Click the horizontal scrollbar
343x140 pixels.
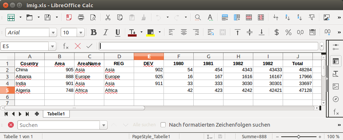pyautogui.click(x=74, y=108)
